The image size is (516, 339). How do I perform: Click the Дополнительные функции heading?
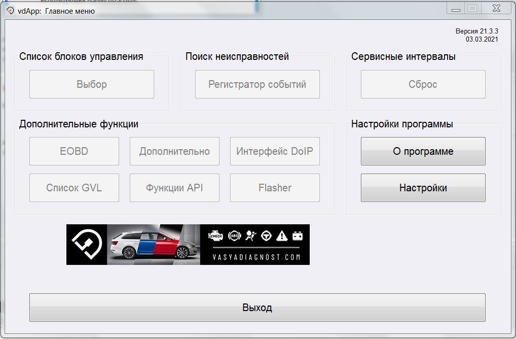click(79, 124)
